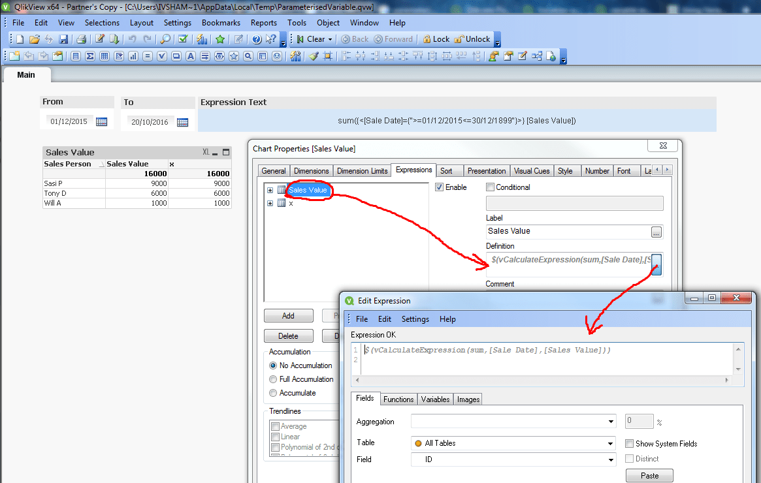Open Table Viewer icon in design toolbar
This screenshot has height=483, width=761.
point(537,56)
